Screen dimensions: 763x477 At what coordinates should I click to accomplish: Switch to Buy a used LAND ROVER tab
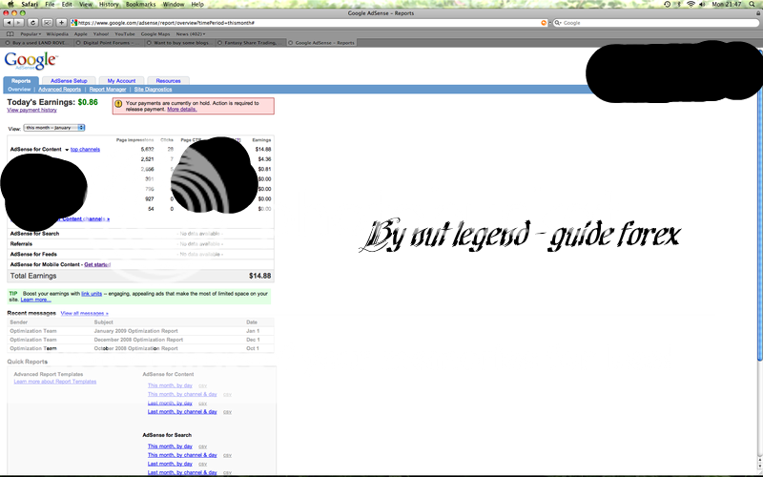pos(37,43)
